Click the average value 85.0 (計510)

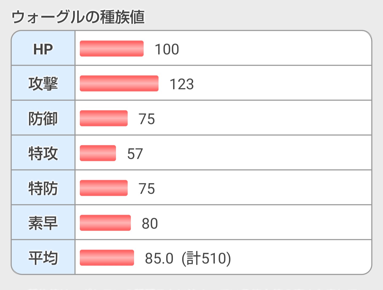(x=188, y=258)
